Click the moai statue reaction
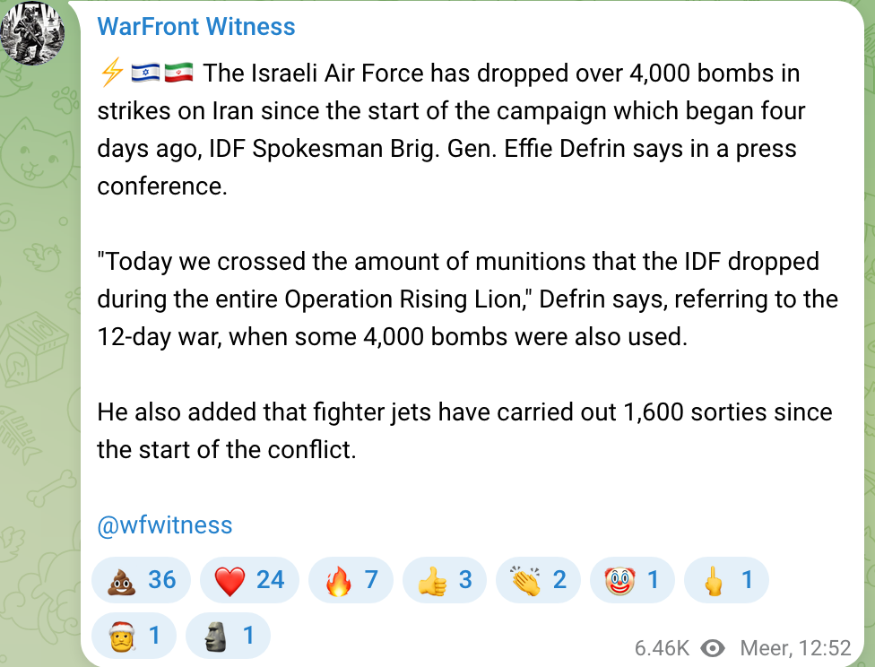Screen dimensions: 875x667 227,637
